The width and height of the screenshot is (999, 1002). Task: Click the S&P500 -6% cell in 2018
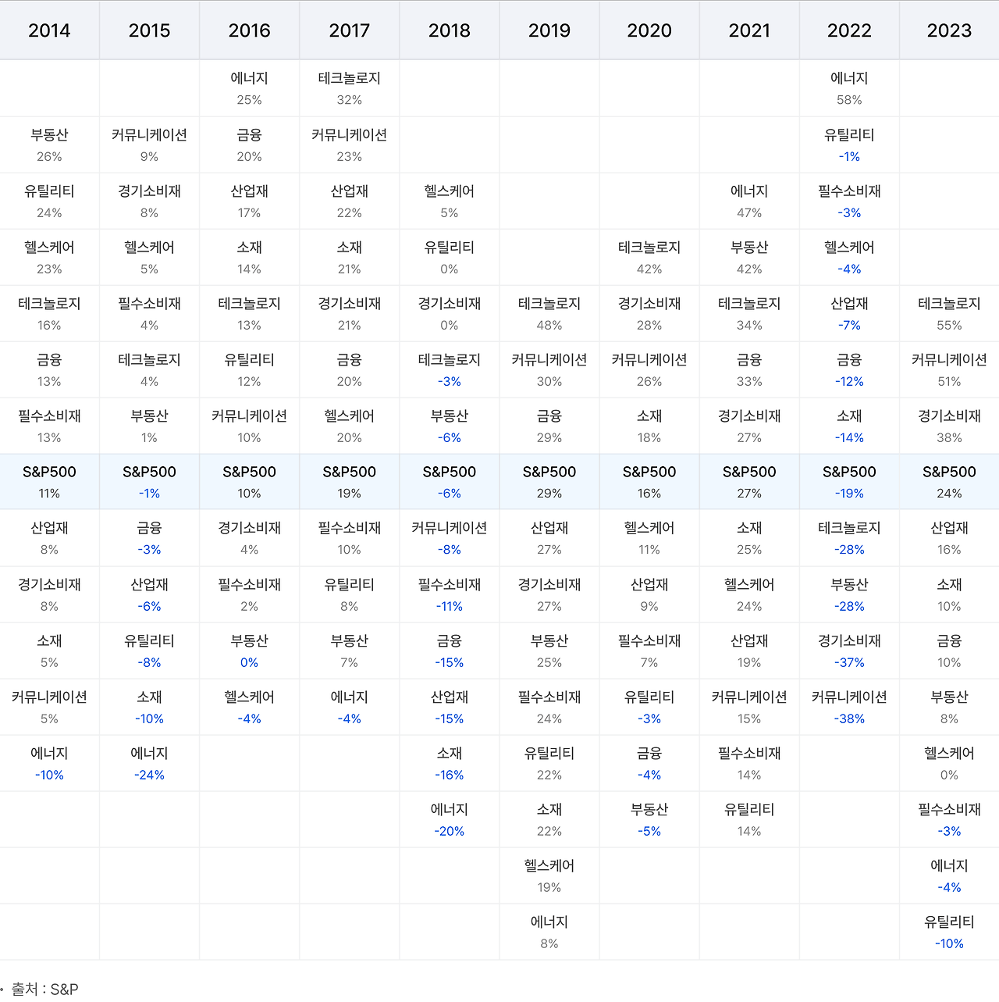449,482
